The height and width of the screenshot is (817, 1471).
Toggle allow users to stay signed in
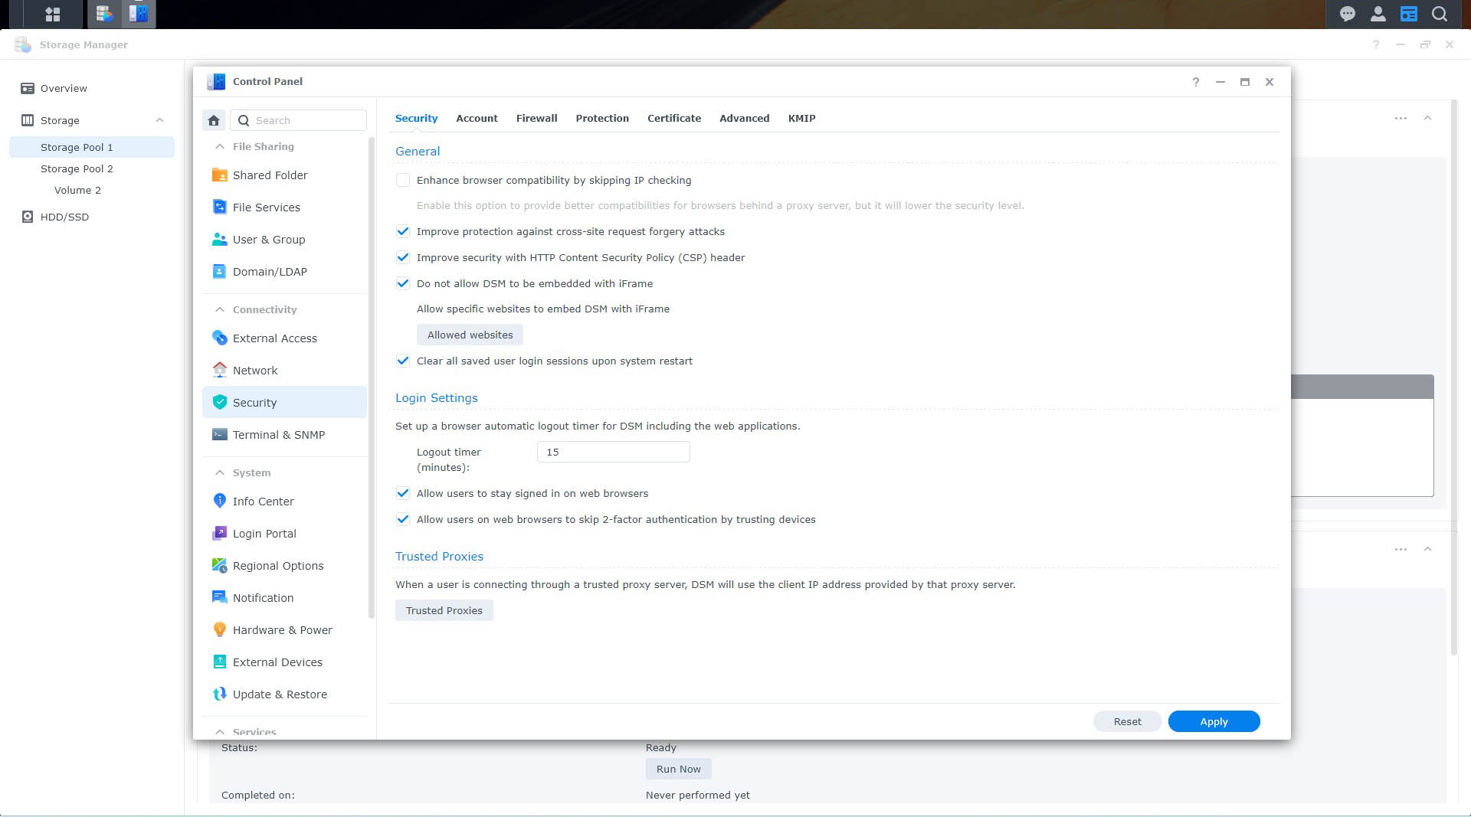[403, 493]
